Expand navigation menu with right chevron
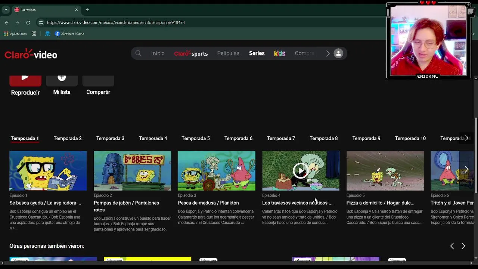The width and height of the screenshot is (478, 269). tap(328, 53)
